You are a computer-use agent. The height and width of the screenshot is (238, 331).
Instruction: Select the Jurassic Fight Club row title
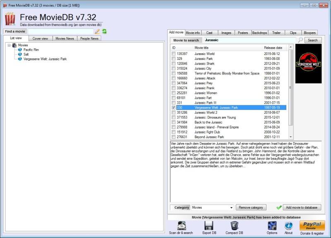click(x=207, y=132)
